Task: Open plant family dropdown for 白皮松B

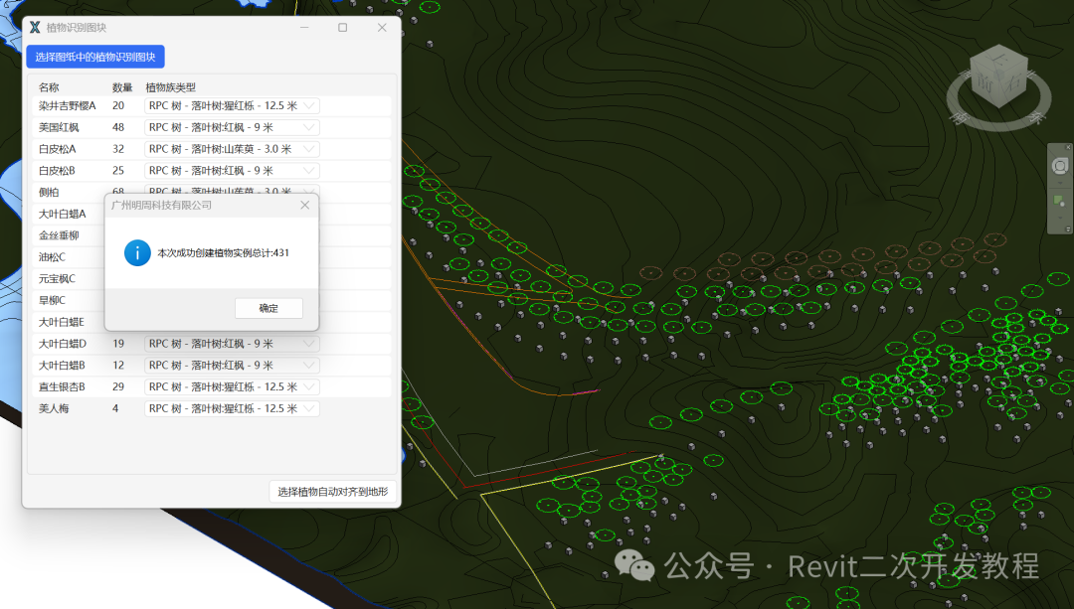Action: pos(232,171)
